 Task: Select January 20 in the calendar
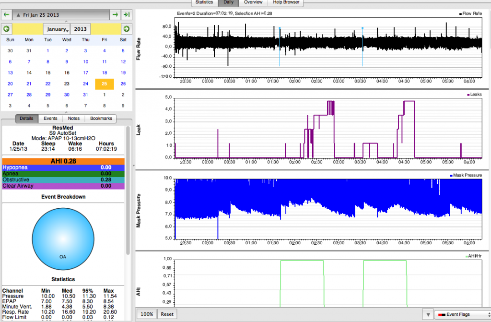(11, 83)
